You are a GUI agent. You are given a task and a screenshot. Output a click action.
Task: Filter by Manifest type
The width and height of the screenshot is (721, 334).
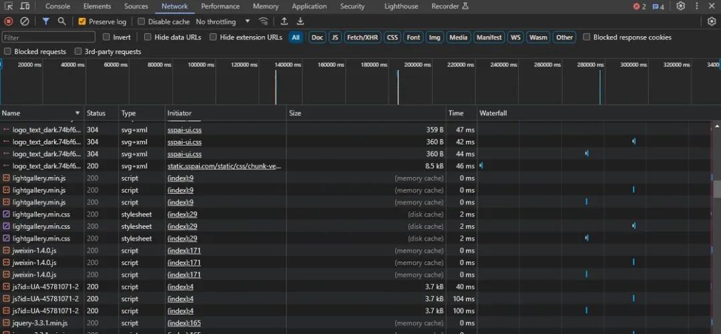(x=489, y=37)
